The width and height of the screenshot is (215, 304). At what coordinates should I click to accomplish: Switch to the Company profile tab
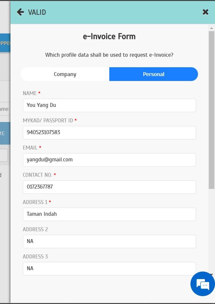click(x=65, y=74)
